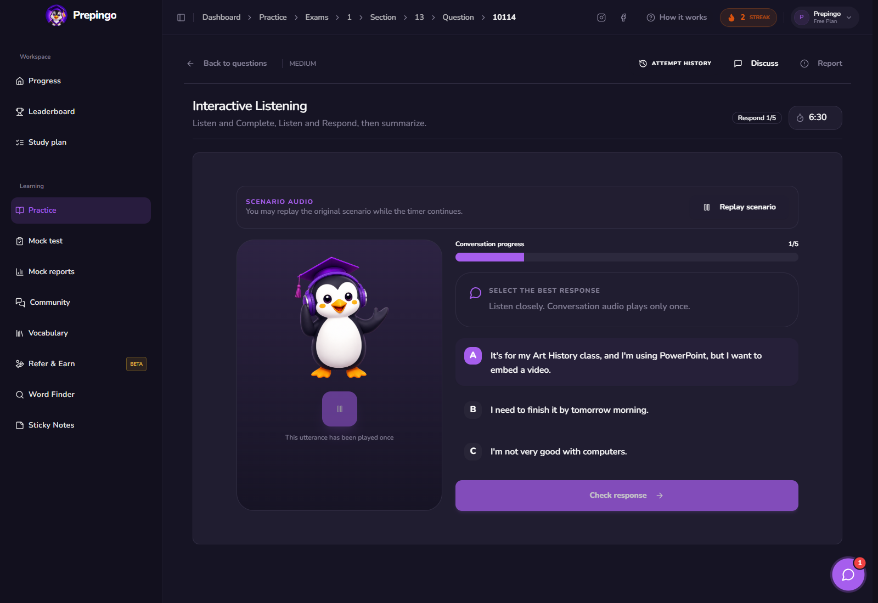Go to Dashboard in the breadcrumb
Screen dimensions: 878x603
coord(221,18)
